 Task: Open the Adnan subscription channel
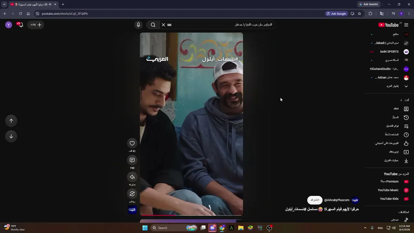(x=390, y=78)
